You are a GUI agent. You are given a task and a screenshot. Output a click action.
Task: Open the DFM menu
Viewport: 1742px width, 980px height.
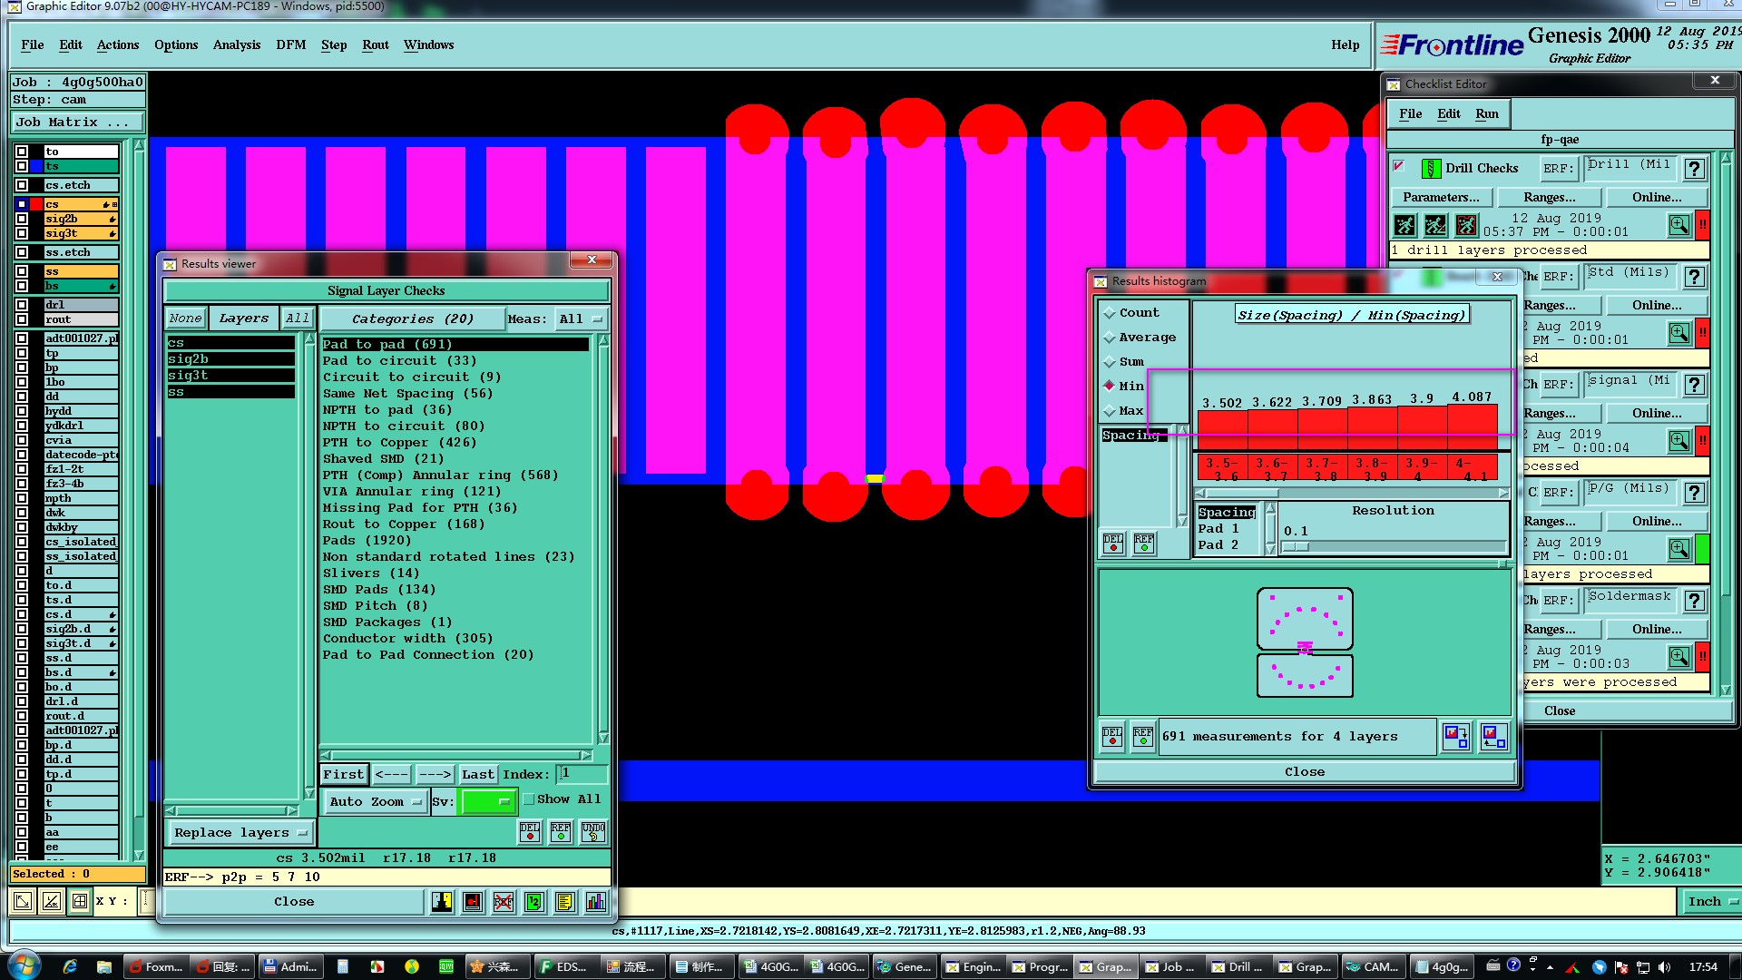pyautogui.click(x=290, y=44)
